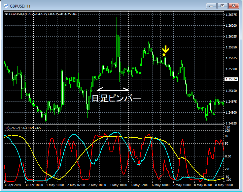
Task: Select the yellow star chart object
Action: [x=164, y=55]
